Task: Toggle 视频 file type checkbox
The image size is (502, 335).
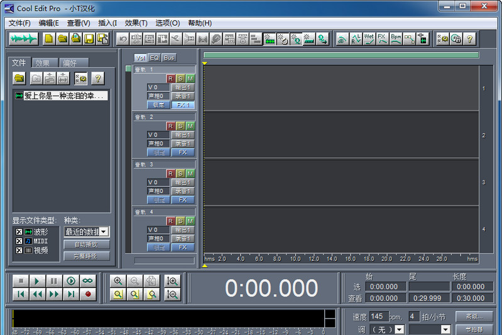Action: 19,250
